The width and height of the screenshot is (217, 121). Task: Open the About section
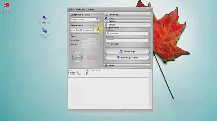click(127, 65)
